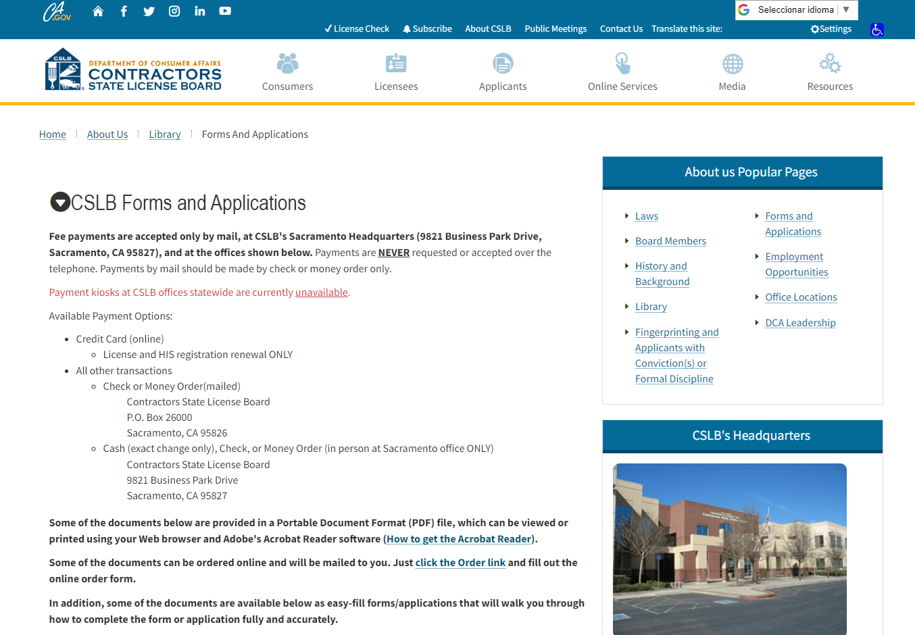915x635 pixels.
Task: Click the 'Translate this site:' label
Action: point(687,29)
